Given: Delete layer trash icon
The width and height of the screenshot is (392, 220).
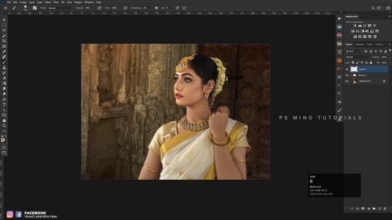Looking at the screenshot, I should coord(385,208).
